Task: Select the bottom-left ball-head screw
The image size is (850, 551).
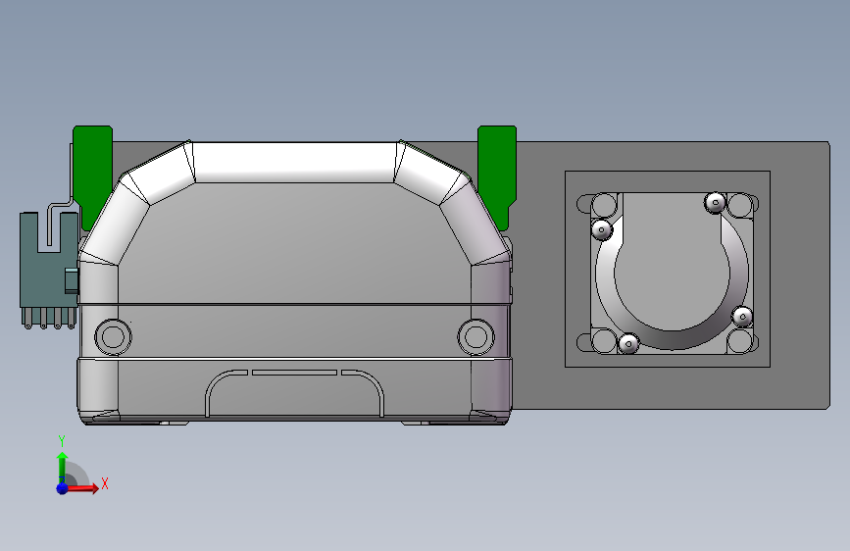Action: (628, 344)
